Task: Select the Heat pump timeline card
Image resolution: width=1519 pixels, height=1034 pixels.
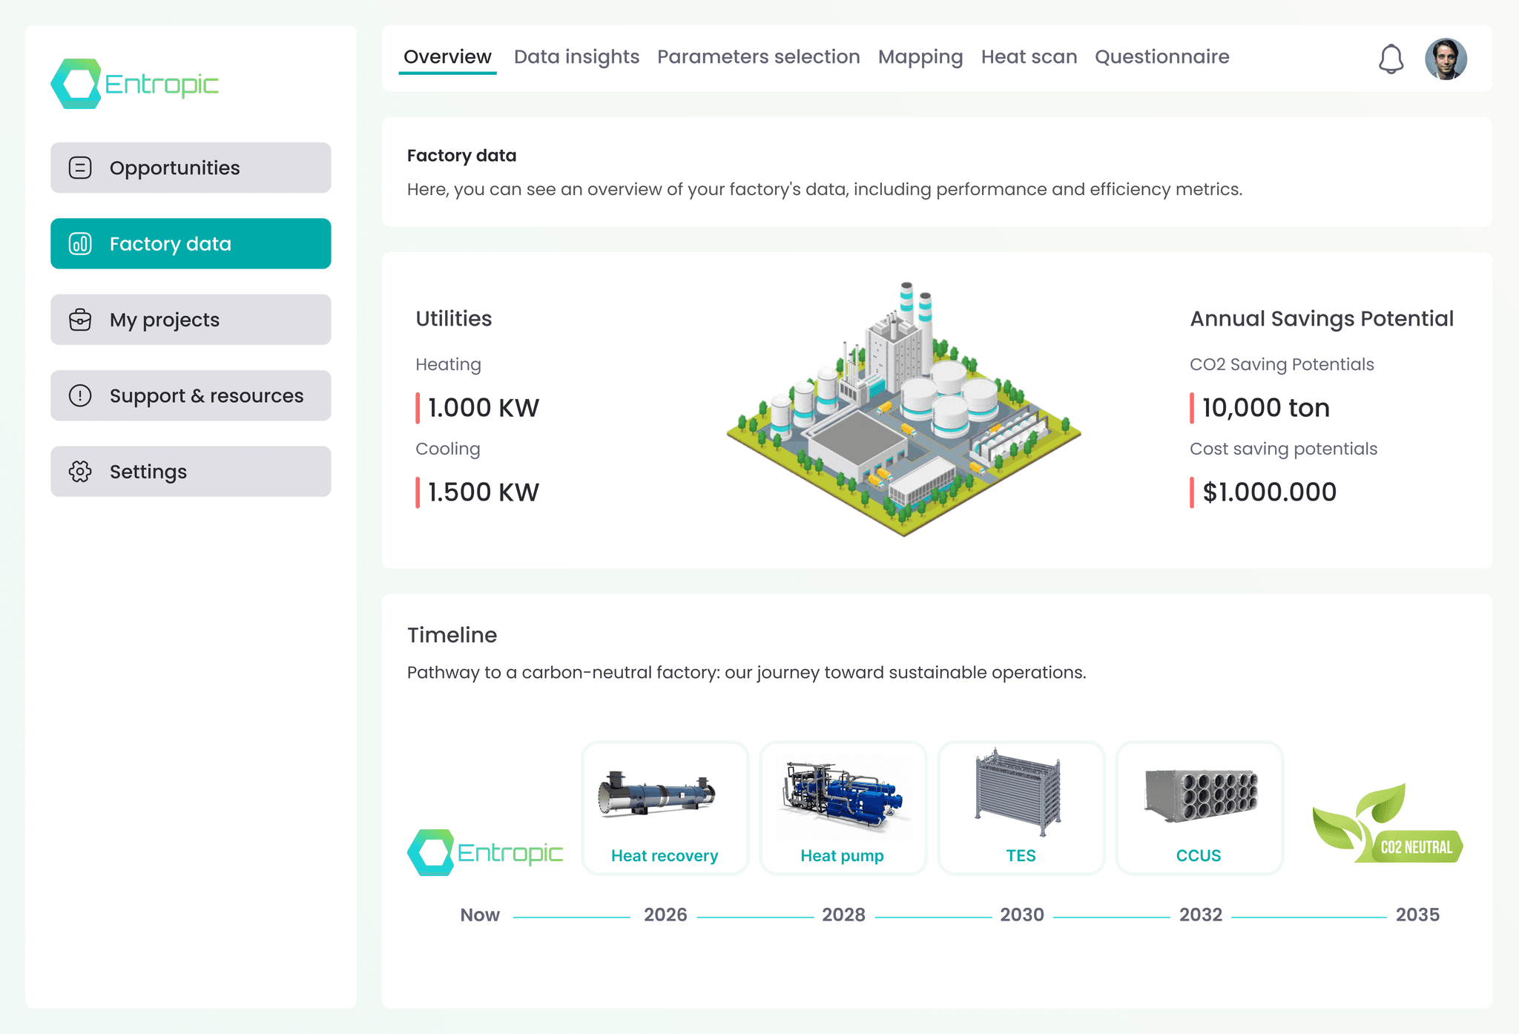Action: coord(843,808)
